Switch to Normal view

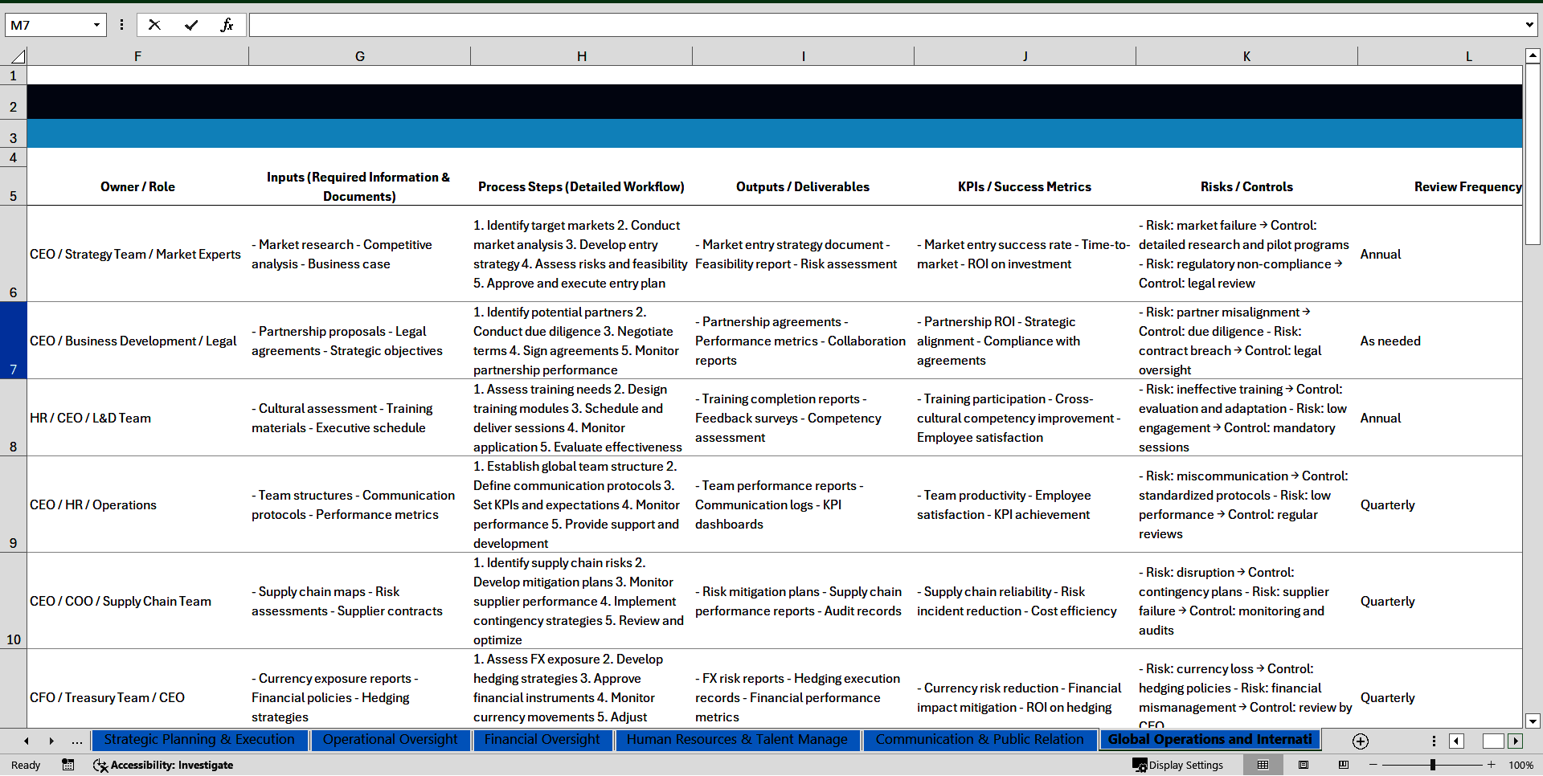pyautogui.click(x=1263, y=765)
